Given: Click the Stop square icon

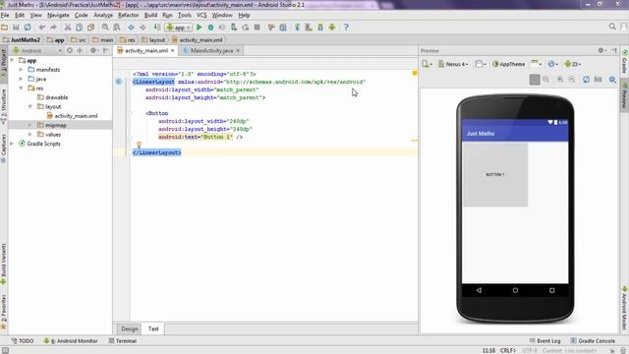Looking at the screenshot, I should pyautogui.click(x=257, y=28).
